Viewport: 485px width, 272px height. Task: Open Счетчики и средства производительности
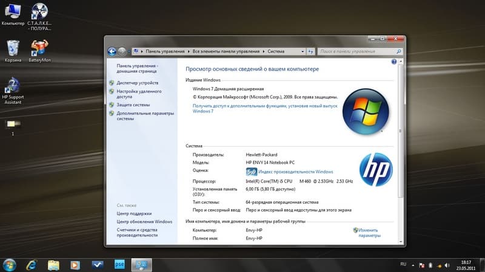(x=137, y=233)
